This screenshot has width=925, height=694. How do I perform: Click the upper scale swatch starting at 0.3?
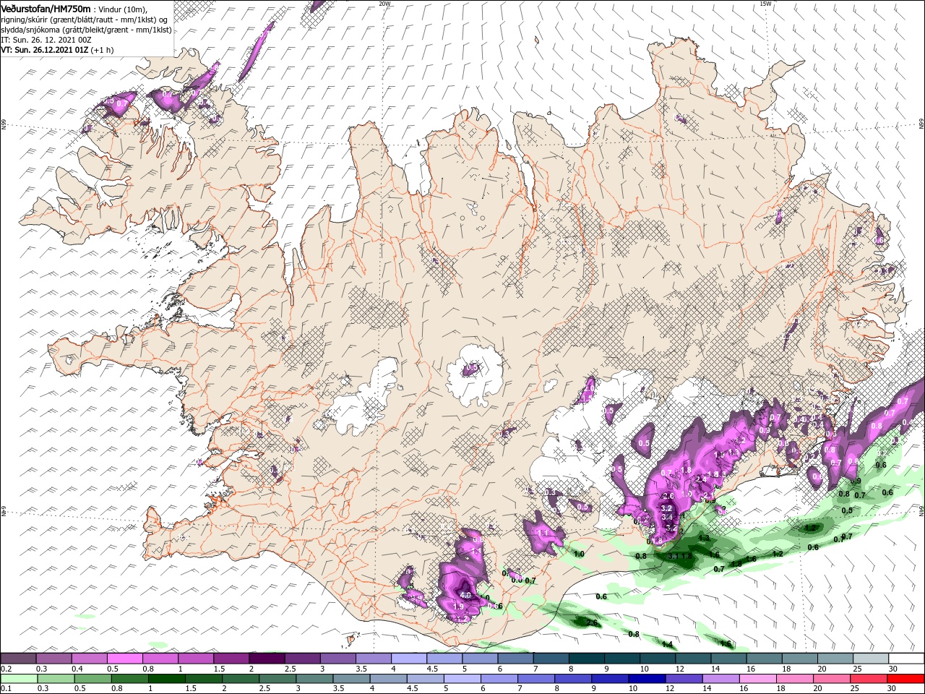(53, 659)
